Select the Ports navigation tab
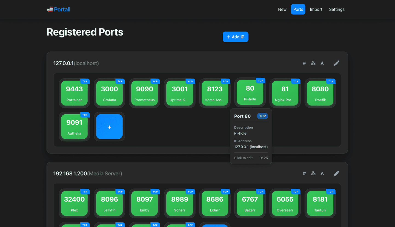 coord(298,9)
